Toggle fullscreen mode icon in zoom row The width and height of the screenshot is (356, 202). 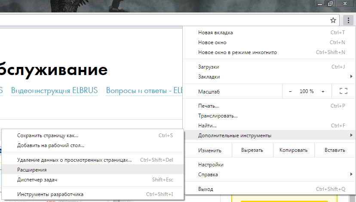343,91
